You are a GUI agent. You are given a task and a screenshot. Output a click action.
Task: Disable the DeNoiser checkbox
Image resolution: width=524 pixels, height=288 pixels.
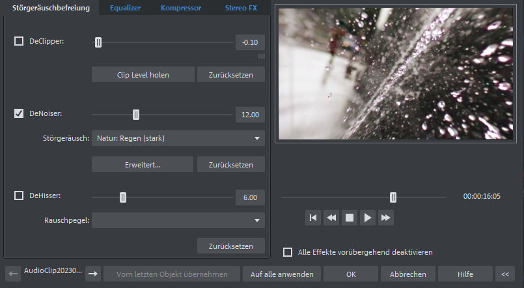19,114
